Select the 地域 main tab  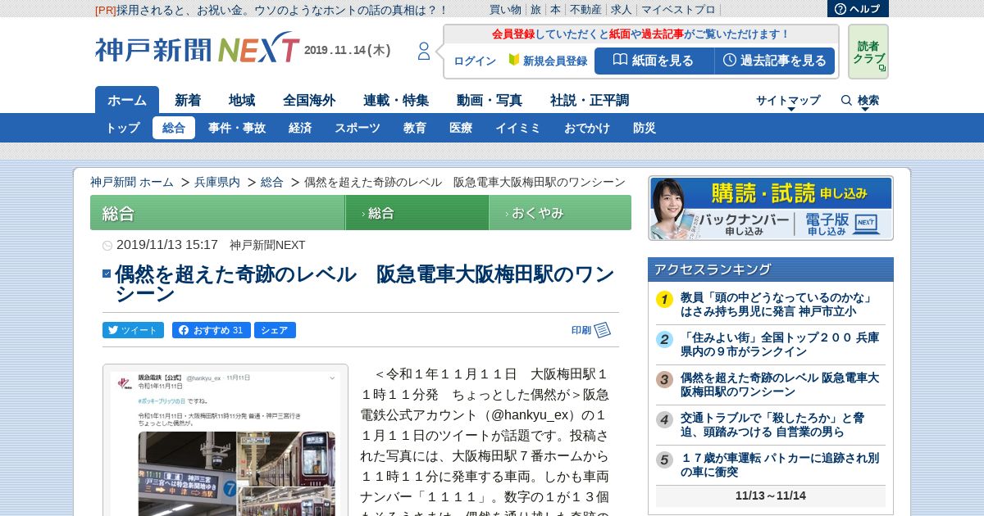[242, 100]
